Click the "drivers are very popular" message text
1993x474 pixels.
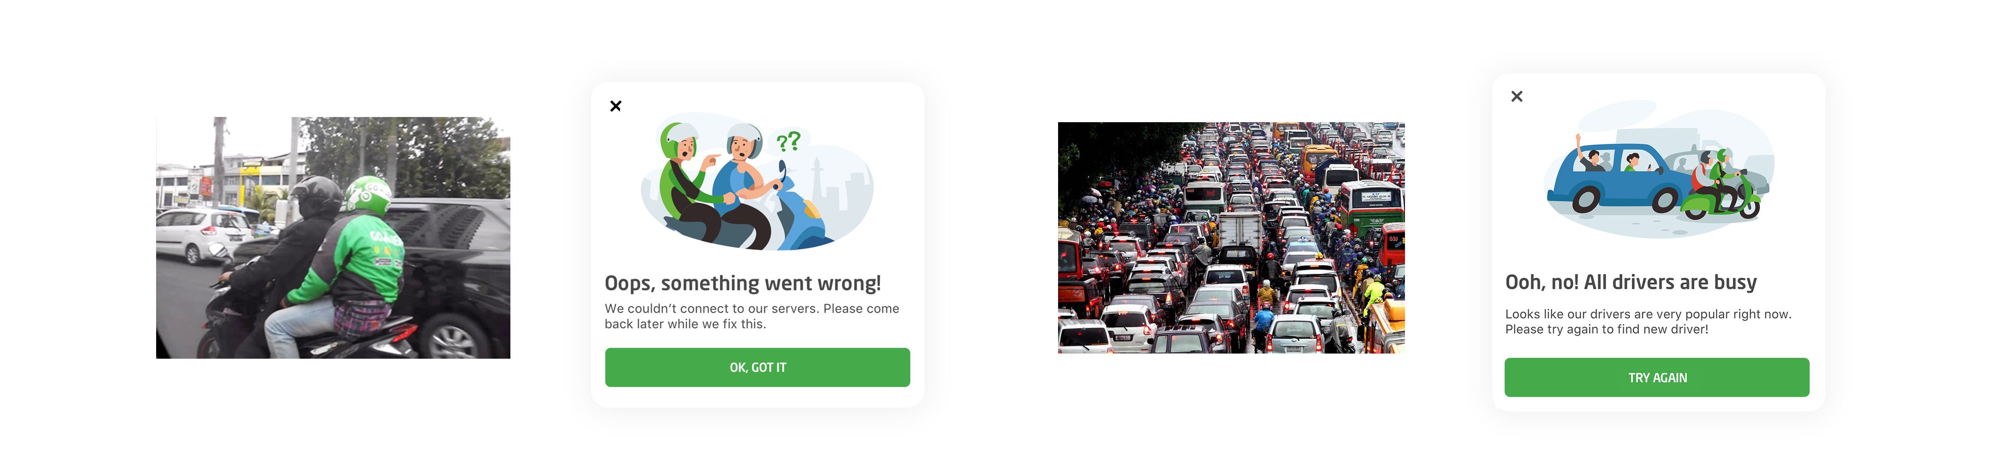pos(1648,321)
